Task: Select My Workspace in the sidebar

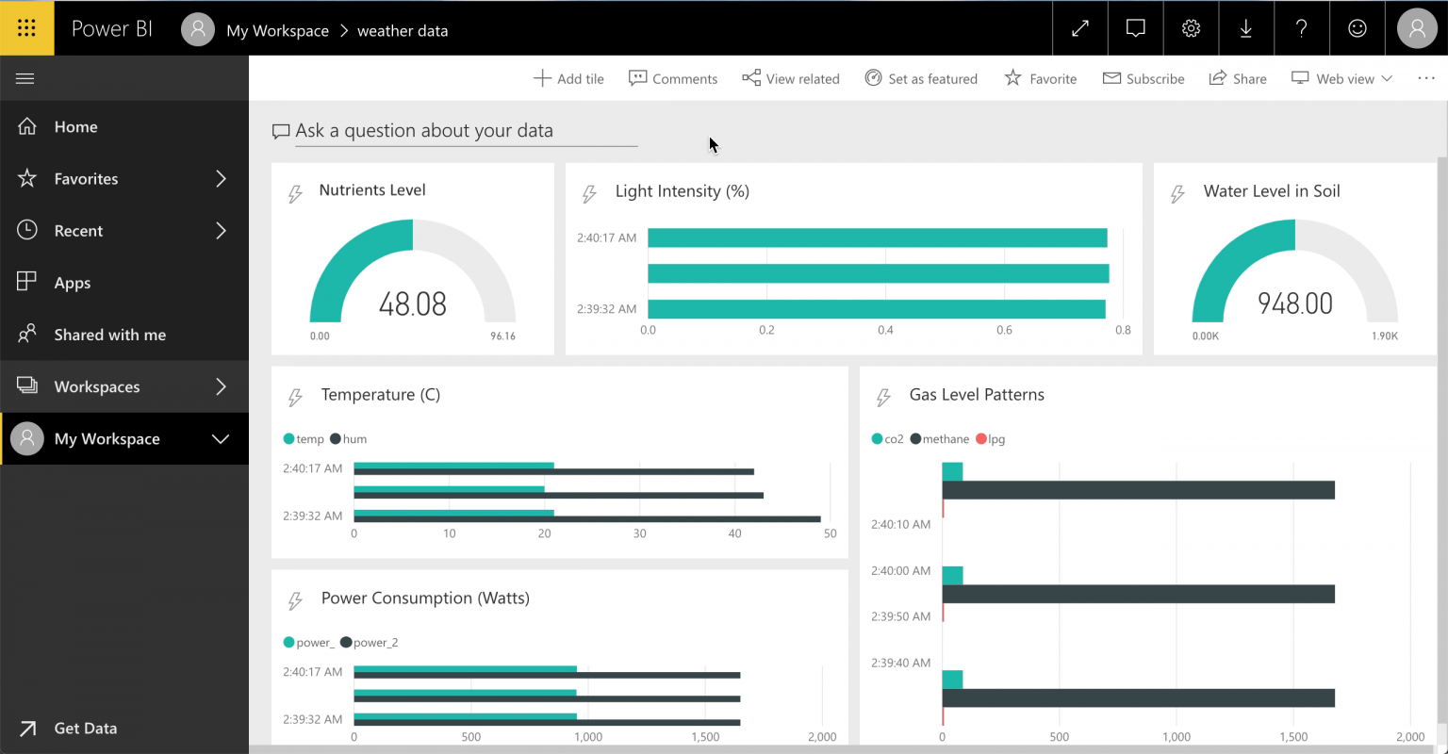Action: click(x=124, y=438)
